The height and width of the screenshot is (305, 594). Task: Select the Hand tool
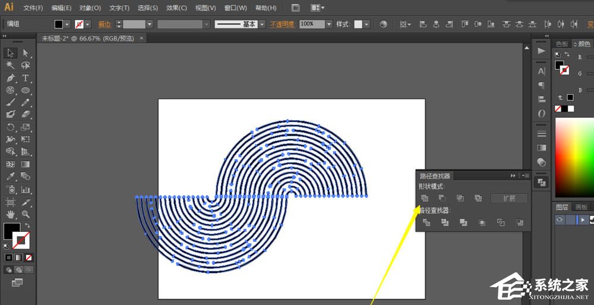tap(11, 214)
